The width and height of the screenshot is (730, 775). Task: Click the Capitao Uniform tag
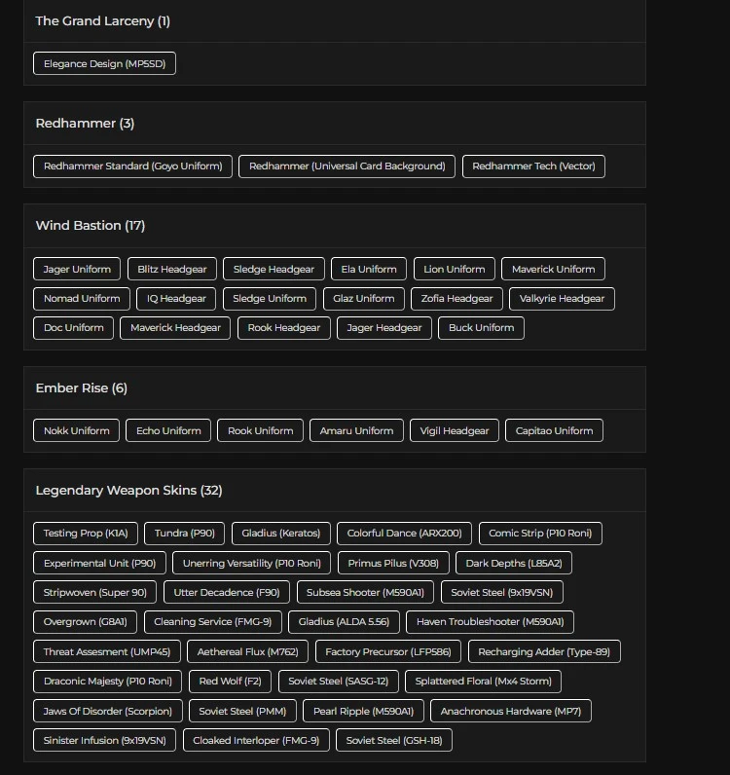[554, 431]
